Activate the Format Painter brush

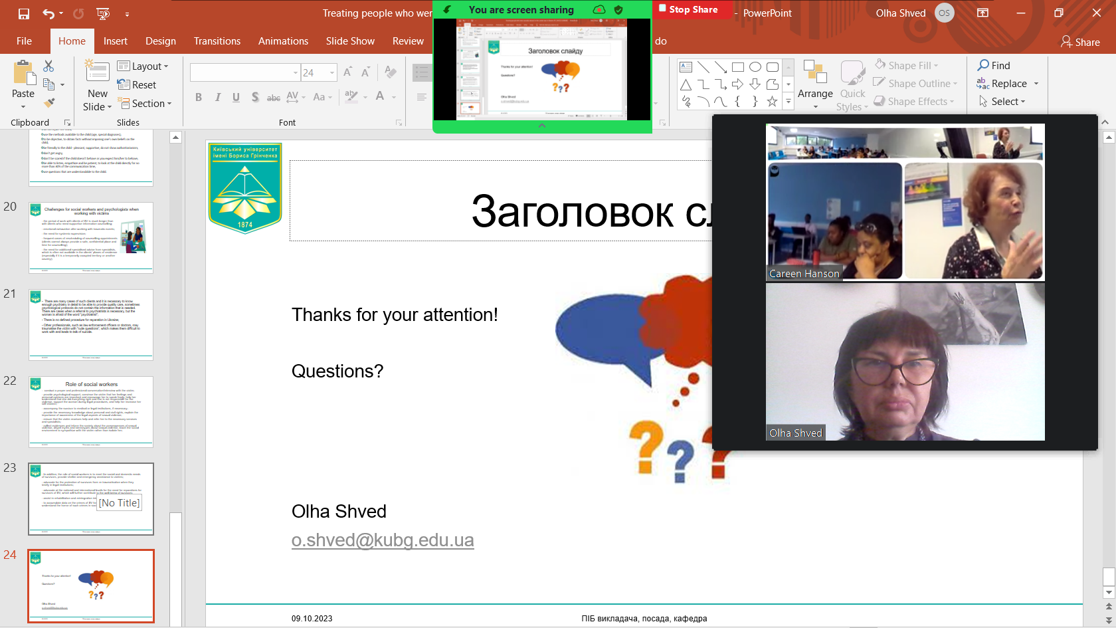click(x=48, y=103)
